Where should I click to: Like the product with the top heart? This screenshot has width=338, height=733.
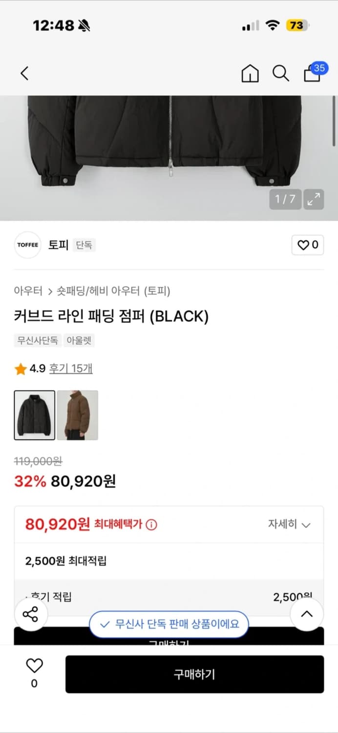(x=307, y=245)
